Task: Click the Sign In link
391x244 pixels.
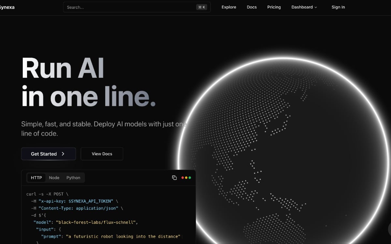Action: coord(338,7)
